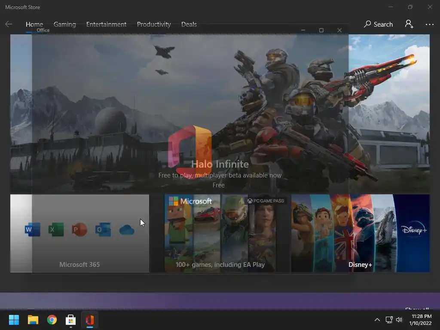Close the Office splash window

[x=339, y=30]
